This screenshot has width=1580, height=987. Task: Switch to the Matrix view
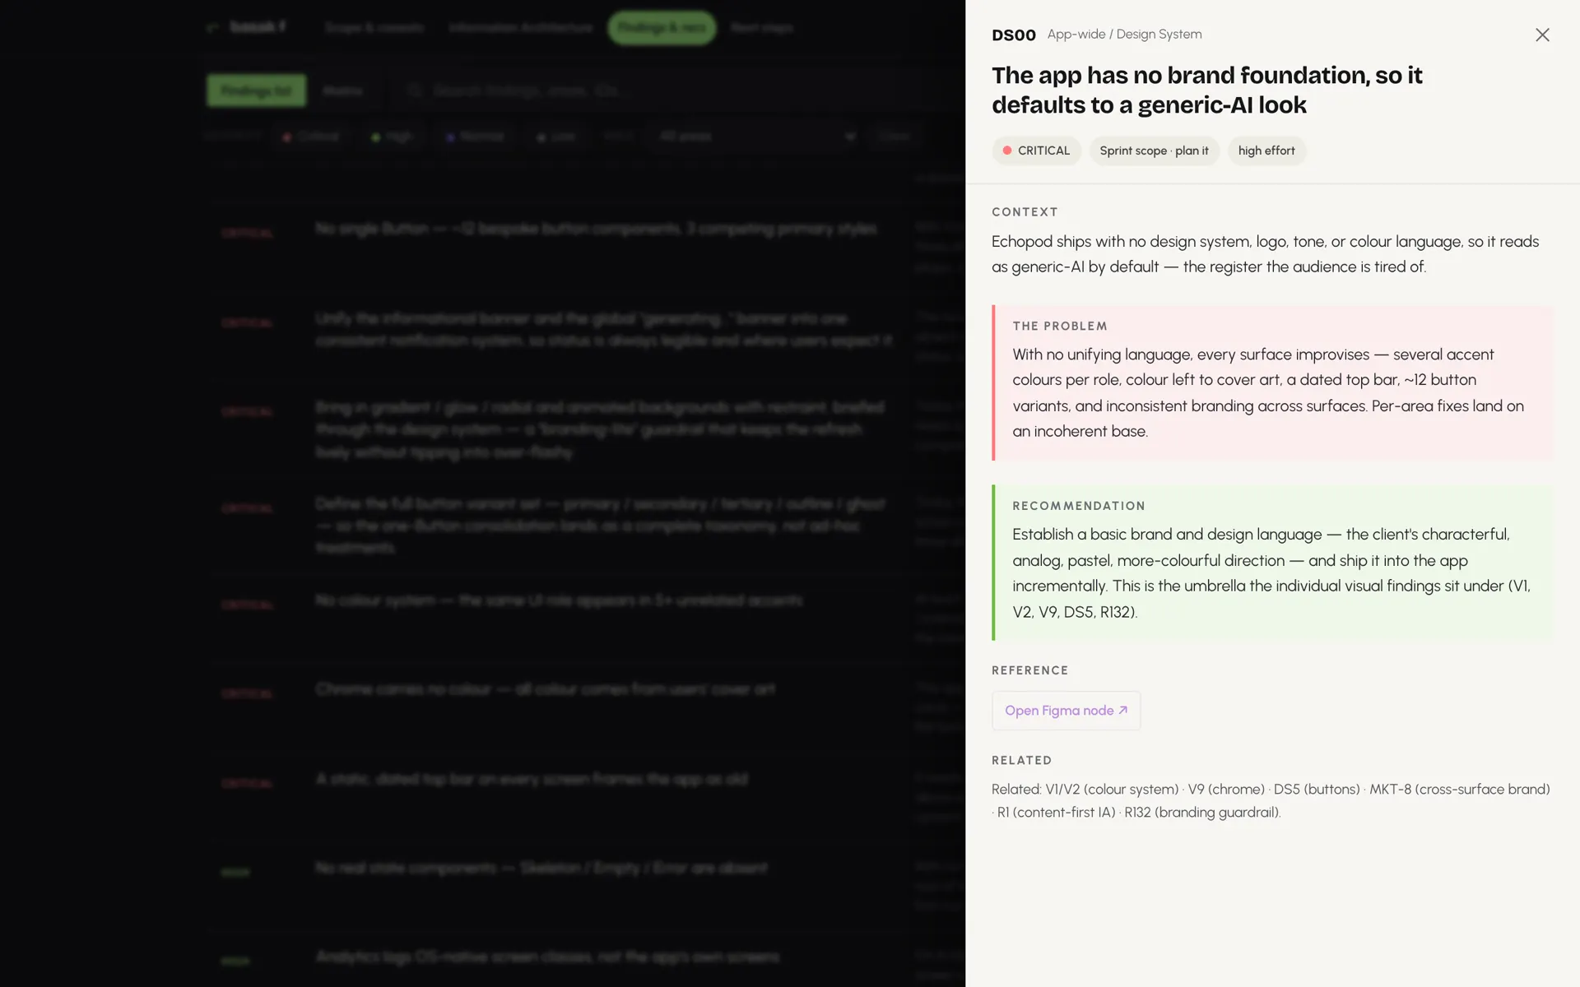tap(342, 90)
